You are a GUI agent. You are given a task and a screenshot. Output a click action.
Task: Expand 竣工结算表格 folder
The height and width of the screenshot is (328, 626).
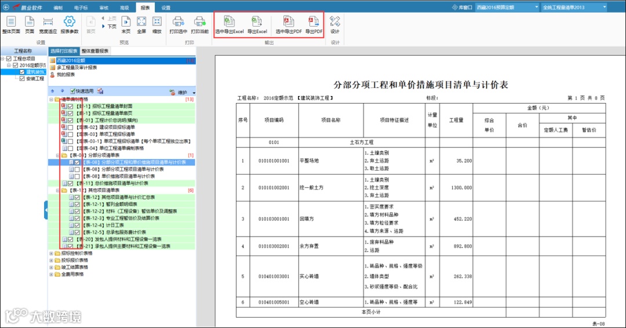(51, 267)
